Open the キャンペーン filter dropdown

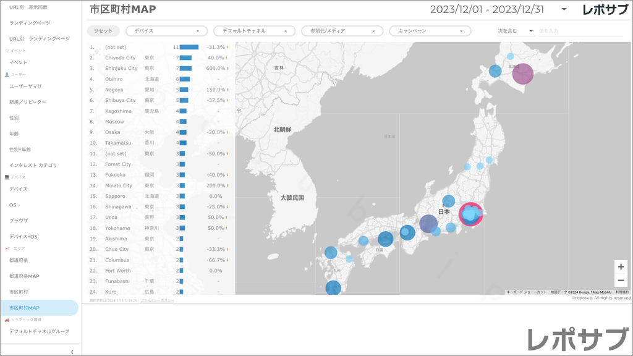[430, 31]
